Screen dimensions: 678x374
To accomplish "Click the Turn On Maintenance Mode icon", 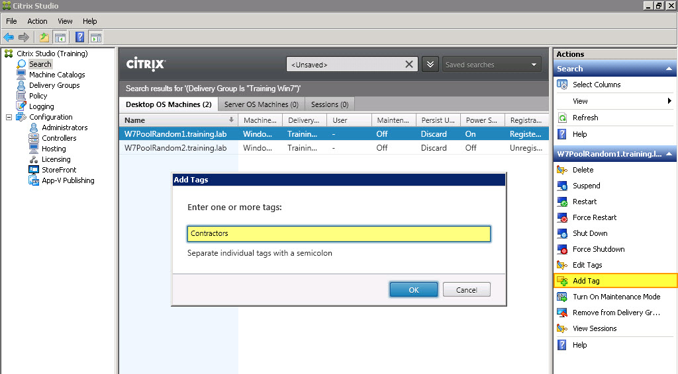I will tap(562, 297).
